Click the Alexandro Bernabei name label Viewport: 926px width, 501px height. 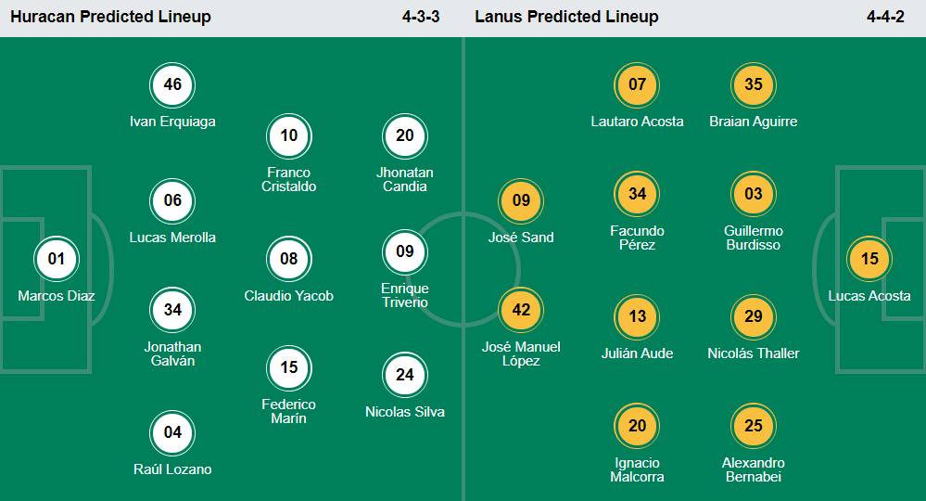point(754,469)
